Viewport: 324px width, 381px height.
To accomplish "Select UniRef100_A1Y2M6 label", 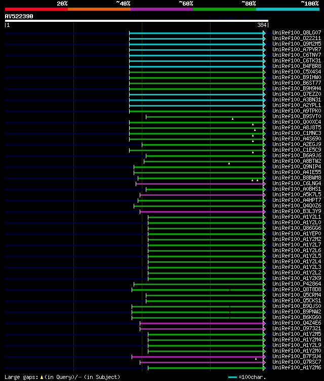I will [x=297, y=368].
